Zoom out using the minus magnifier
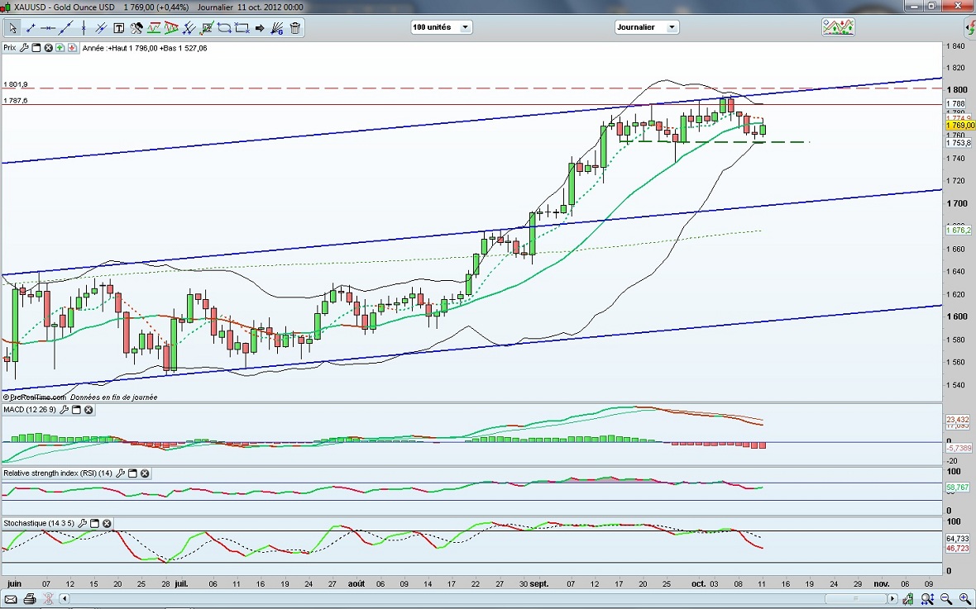976x609 pixels. click(x=948, y=598)
